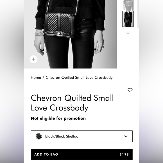
Task: Open the main product photo
Action: [70, 34]
